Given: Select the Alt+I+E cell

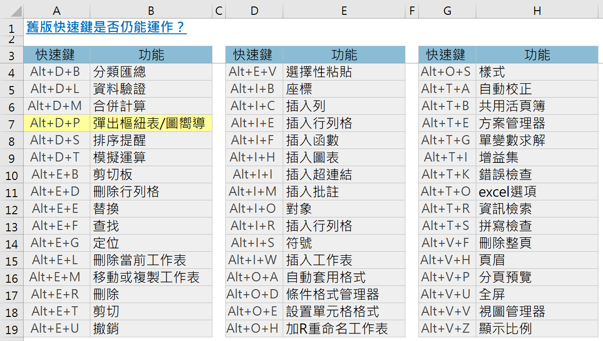Looking at the screenshot, I should (254, 123).
